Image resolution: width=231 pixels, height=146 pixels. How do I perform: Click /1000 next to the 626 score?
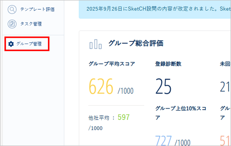(125, 91)
